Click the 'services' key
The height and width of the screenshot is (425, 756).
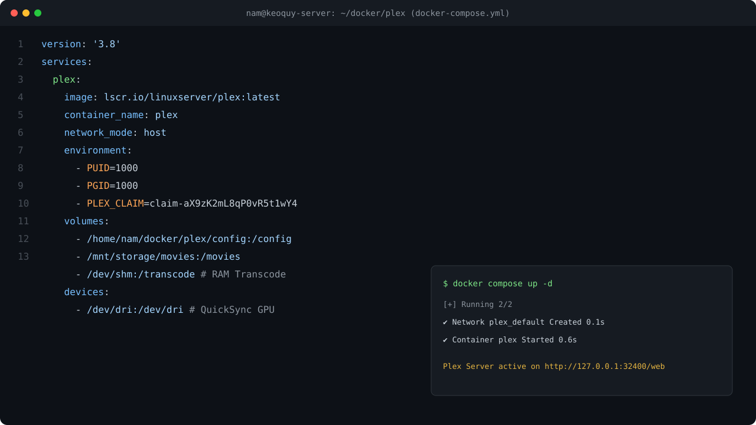click(x=64, y=62)
